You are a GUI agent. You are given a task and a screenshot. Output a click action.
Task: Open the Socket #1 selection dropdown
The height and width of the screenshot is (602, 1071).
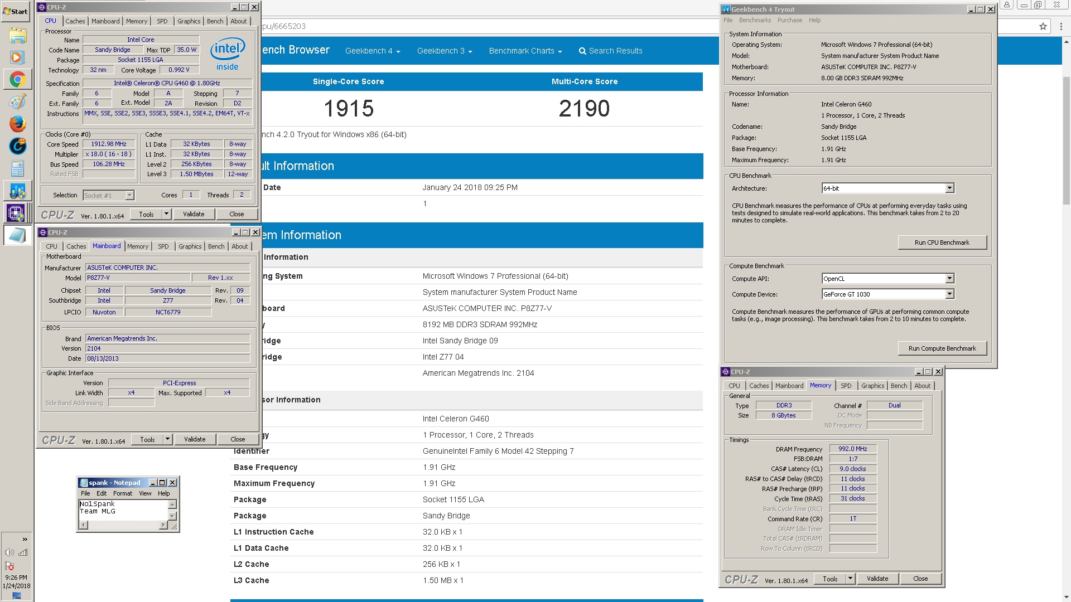click(x=108, y=195)
